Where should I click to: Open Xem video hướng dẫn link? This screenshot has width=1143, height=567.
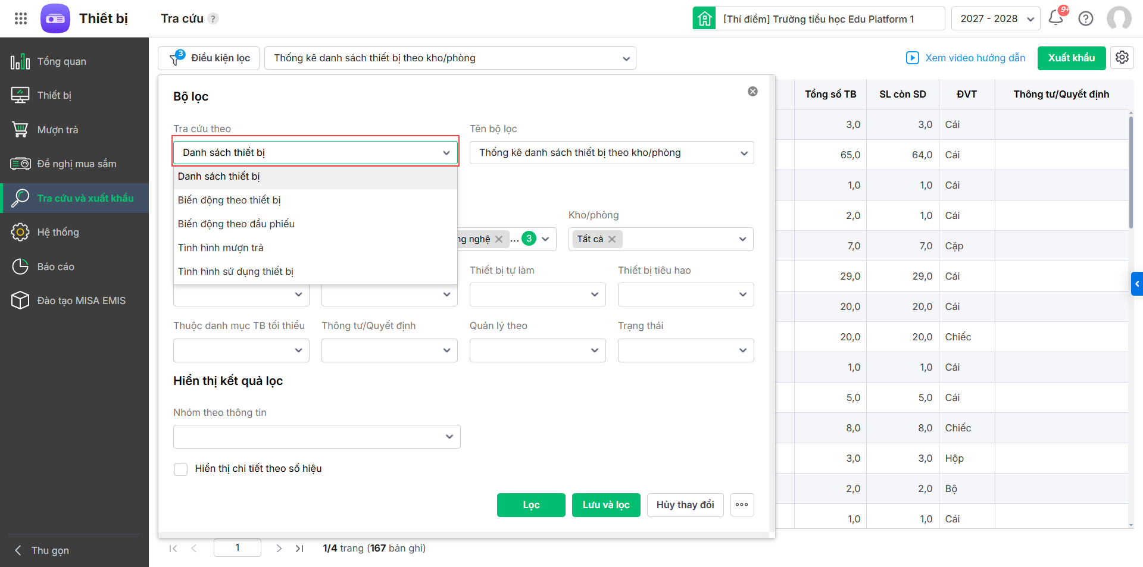coord(966,58)
